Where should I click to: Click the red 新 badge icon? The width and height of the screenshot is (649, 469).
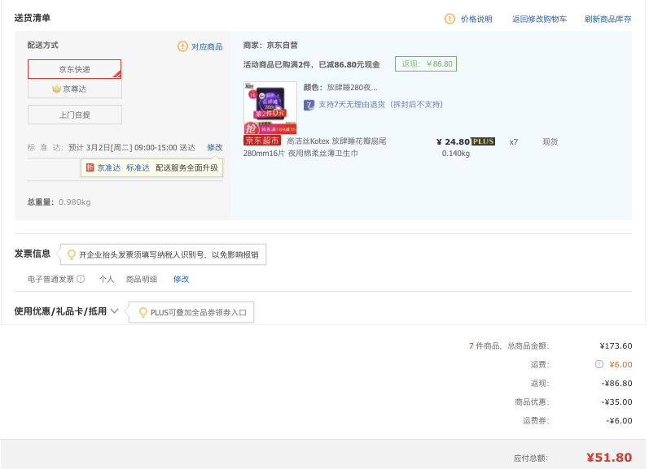click(90, 167)
